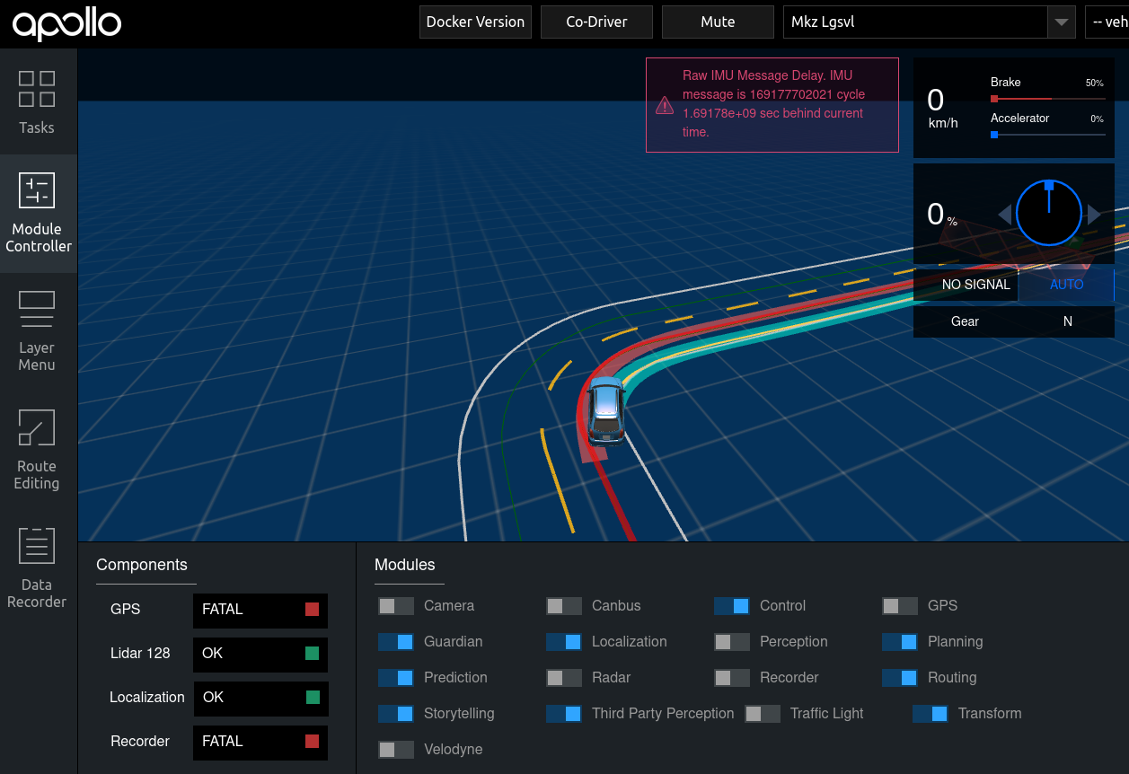Click the IMU delay warning icon
Image resolution: width=1129 pixels, height=774 pixels.
click(x=665, y=105)
